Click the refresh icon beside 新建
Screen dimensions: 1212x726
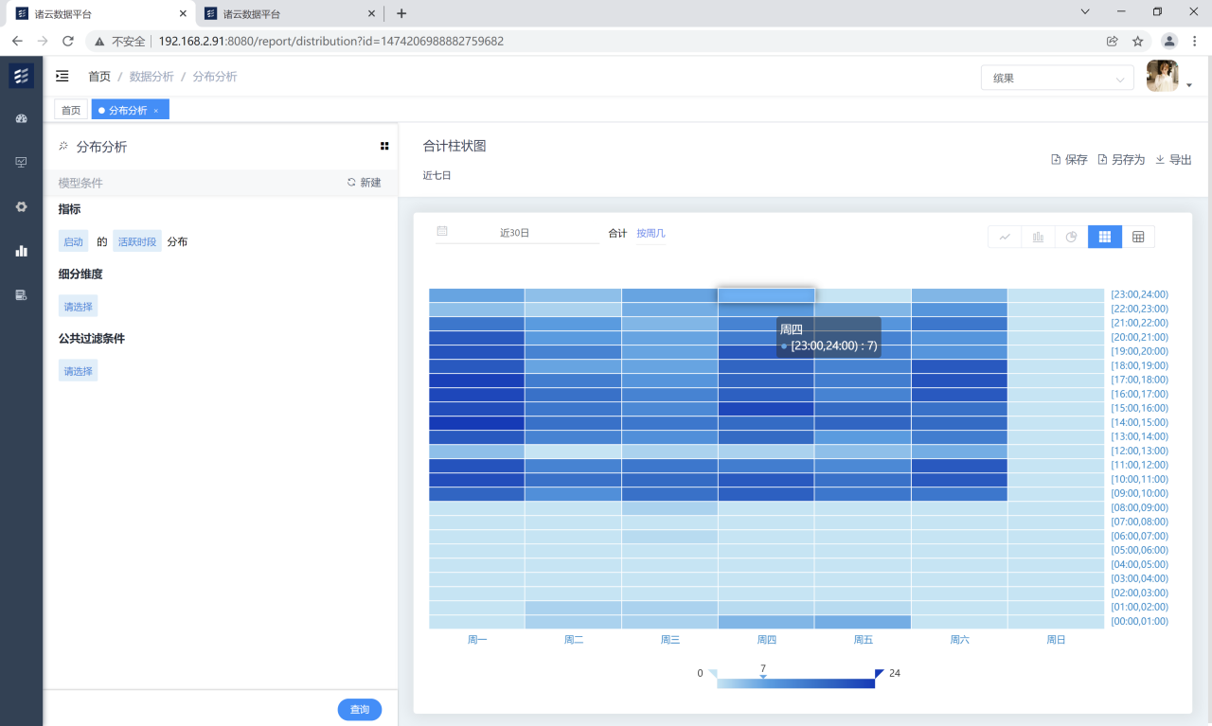click(352, 182)
